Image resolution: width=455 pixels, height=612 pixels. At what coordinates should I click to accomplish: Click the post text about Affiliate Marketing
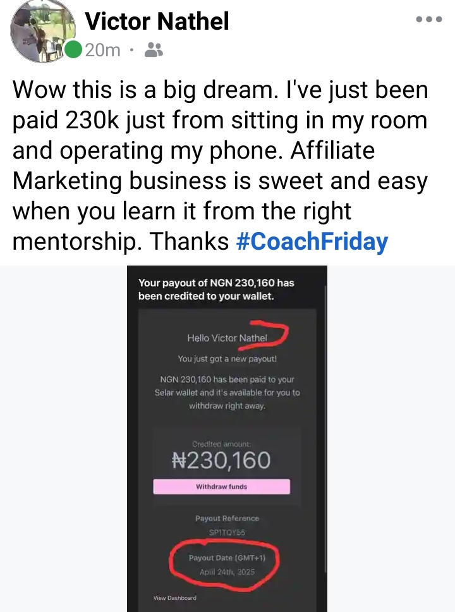(x=220, y=166)
